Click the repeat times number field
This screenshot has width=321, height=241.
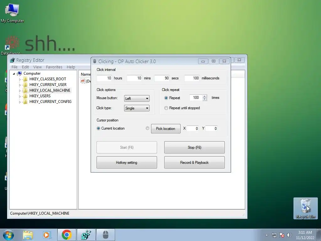click(196, 98)
